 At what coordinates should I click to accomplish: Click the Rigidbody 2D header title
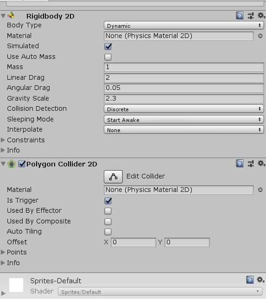51,16
